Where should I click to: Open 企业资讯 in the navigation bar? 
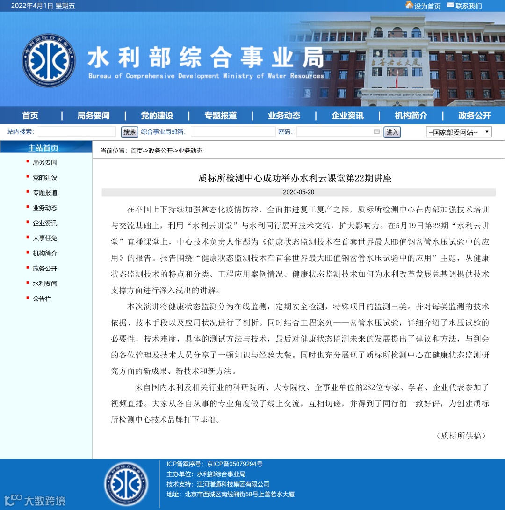tap(347, 116)
